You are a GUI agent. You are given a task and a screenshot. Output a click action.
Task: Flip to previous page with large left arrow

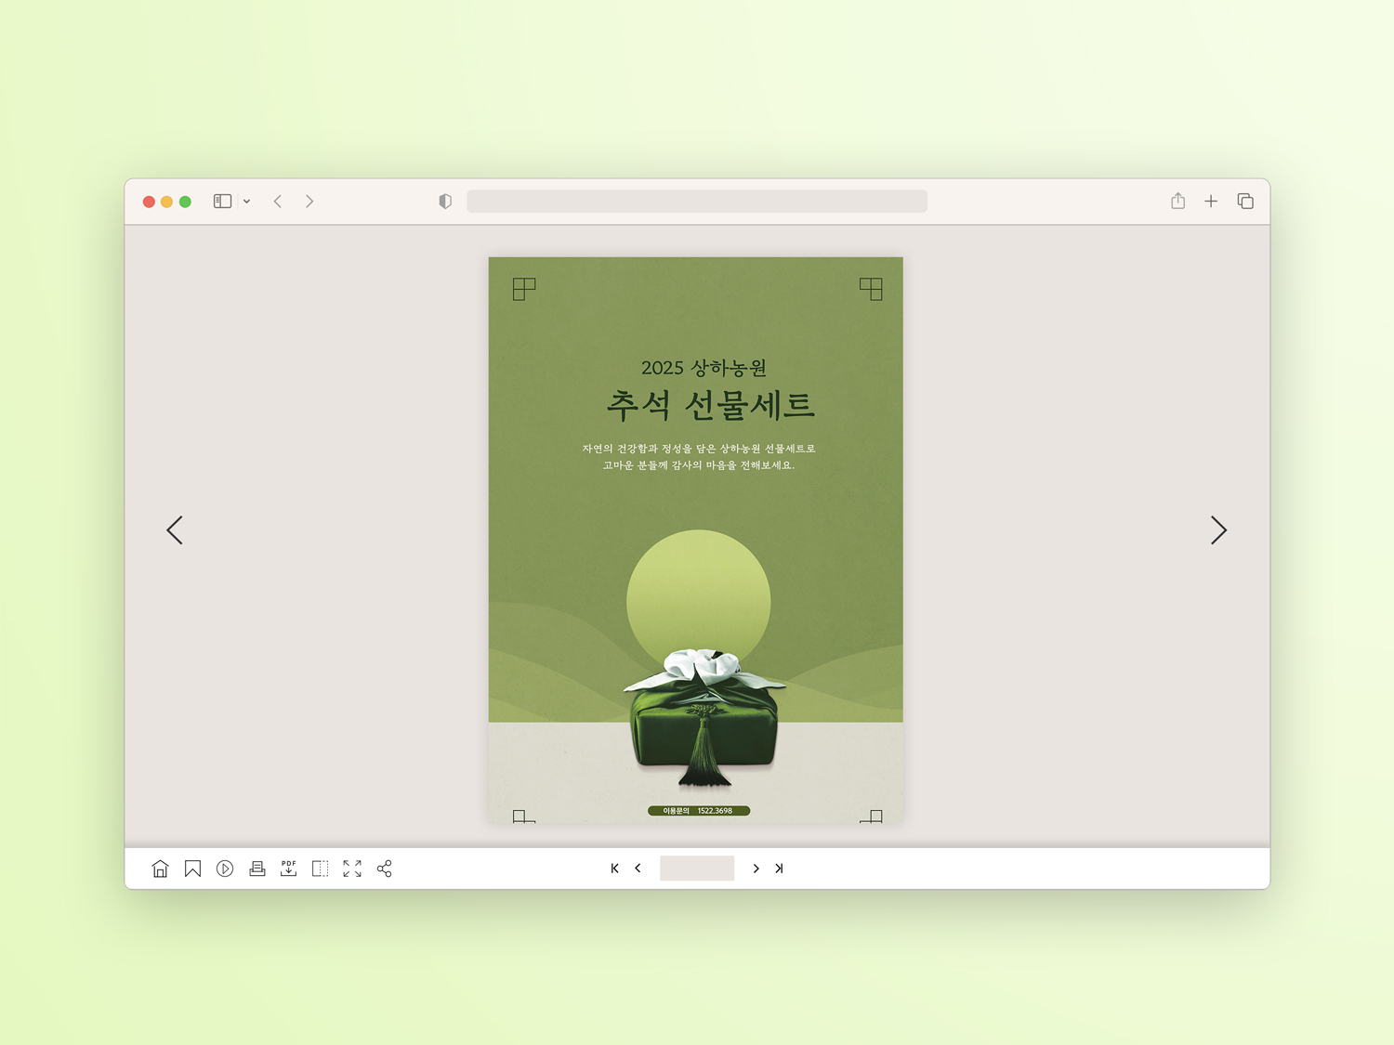(175, 530)
